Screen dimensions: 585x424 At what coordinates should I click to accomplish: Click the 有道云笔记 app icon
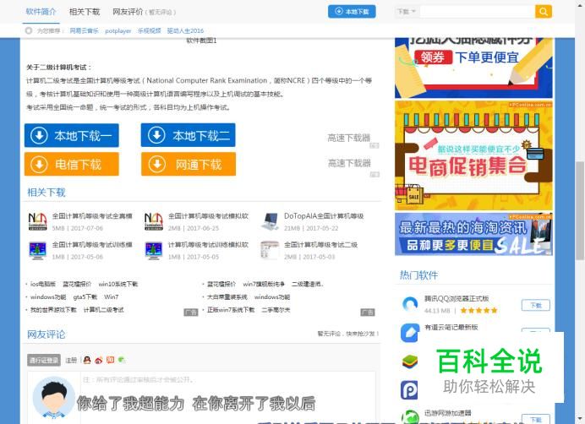(410, 333)
